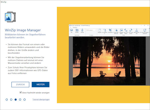
Task: Go to the fourth tutorial page dot
Action: click(20, 100)
